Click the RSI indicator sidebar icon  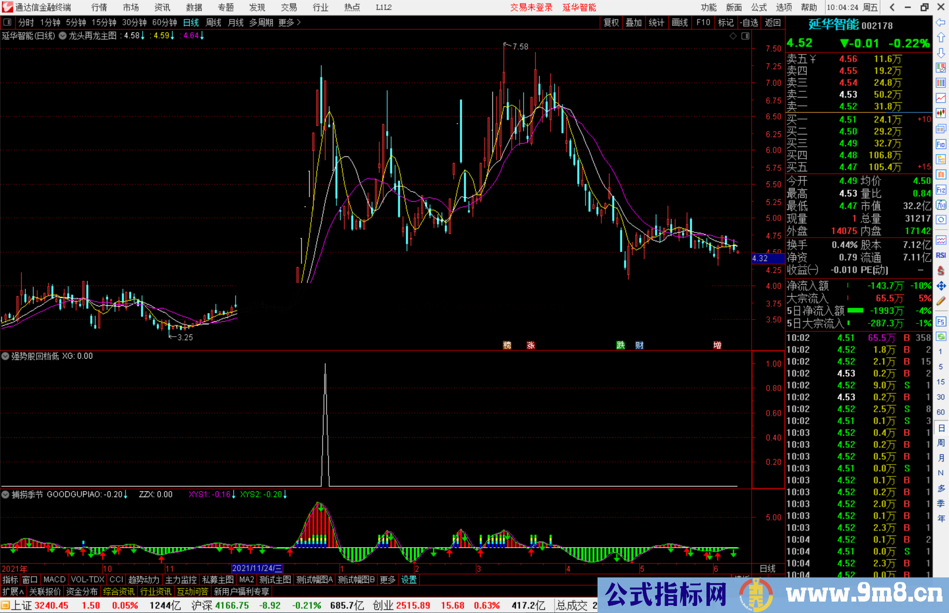coord(941,255)
